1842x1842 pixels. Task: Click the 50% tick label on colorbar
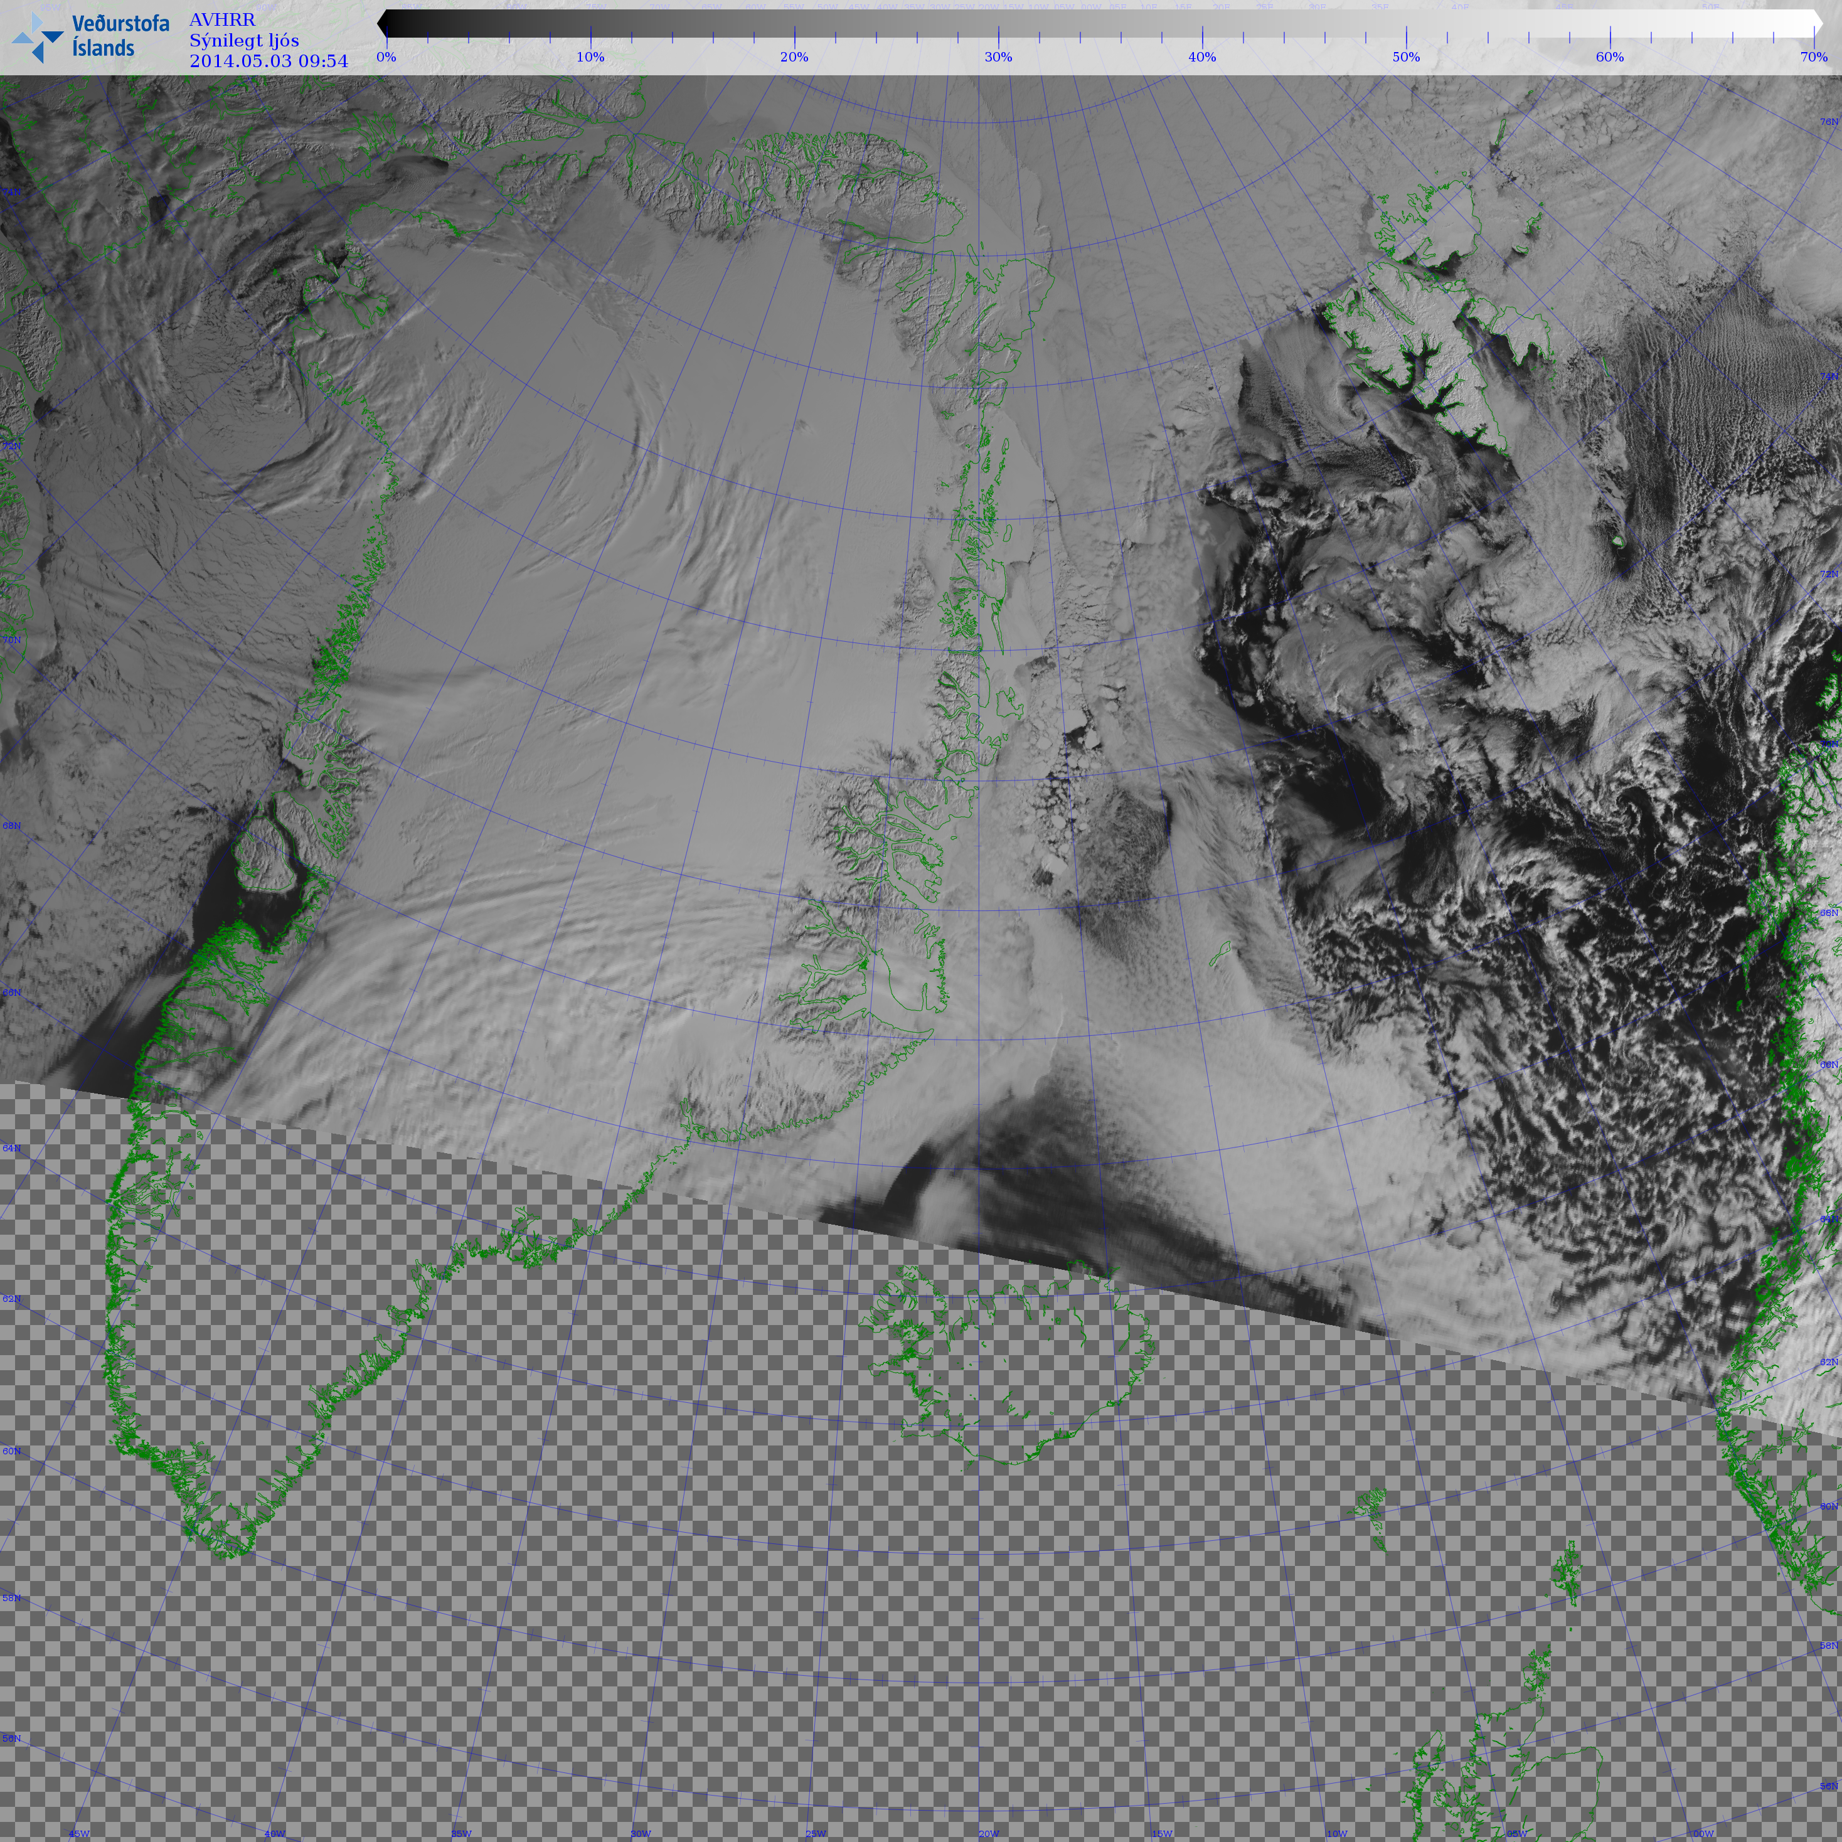tap(1405, 57)
